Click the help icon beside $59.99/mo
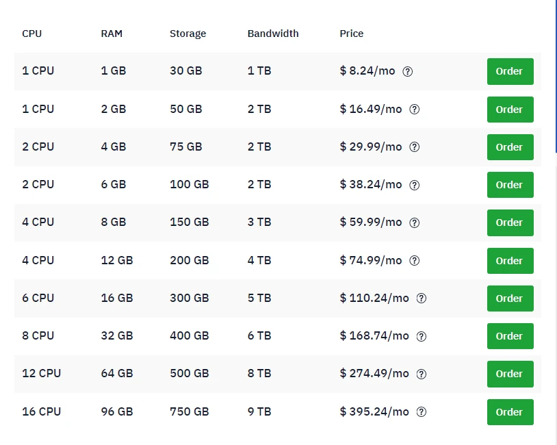Screen dimensions: 557x445 click(414, 222)
